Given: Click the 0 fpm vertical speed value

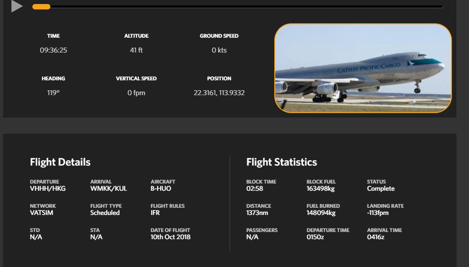Looking at the screenshot, I should coord(136,93).
